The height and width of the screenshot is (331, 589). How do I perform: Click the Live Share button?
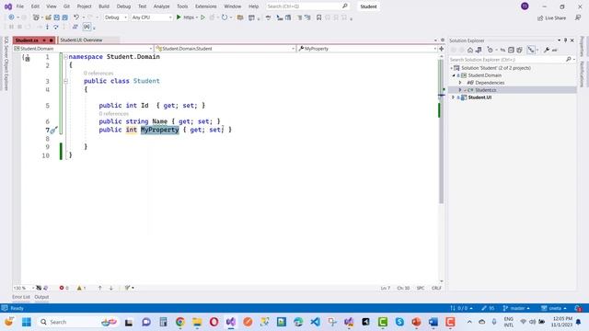[551, 18]
